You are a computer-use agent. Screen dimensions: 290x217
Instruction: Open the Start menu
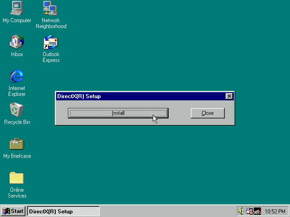(13, 211)
